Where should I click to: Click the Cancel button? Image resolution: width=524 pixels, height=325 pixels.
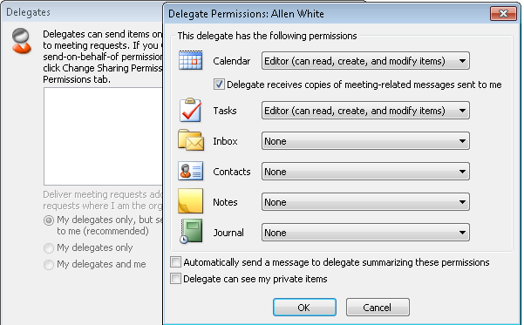pos(378,307)
